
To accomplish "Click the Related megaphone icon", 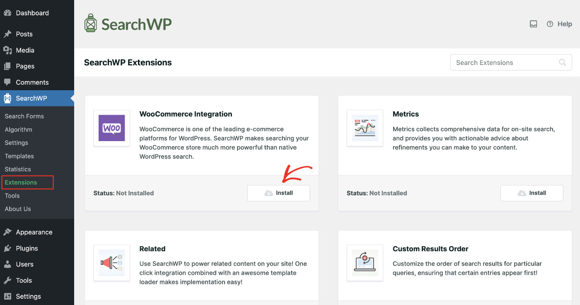I will click(x=111, y=263).
